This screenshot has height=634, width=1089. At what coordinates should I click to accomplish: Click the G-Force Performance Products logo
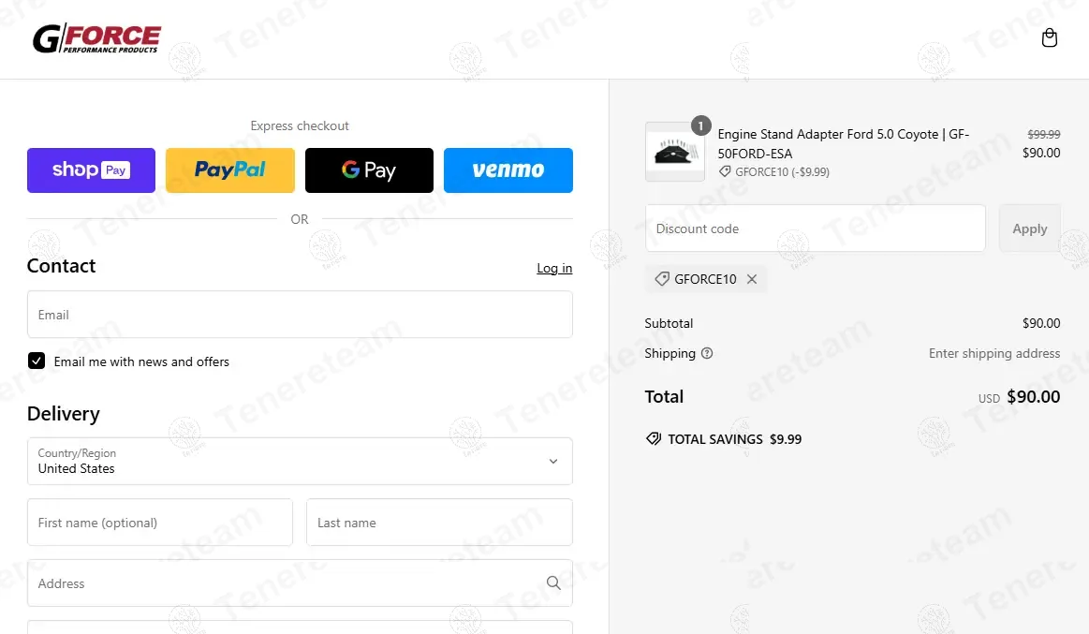[96, 39]
